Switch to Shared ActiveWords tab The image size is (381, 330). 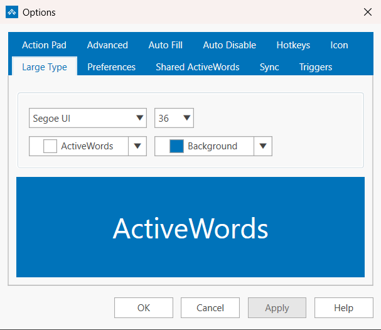tap(198, 67)
